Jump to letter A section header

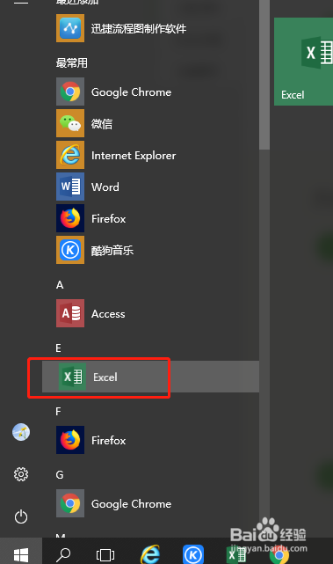click(60, 284)
